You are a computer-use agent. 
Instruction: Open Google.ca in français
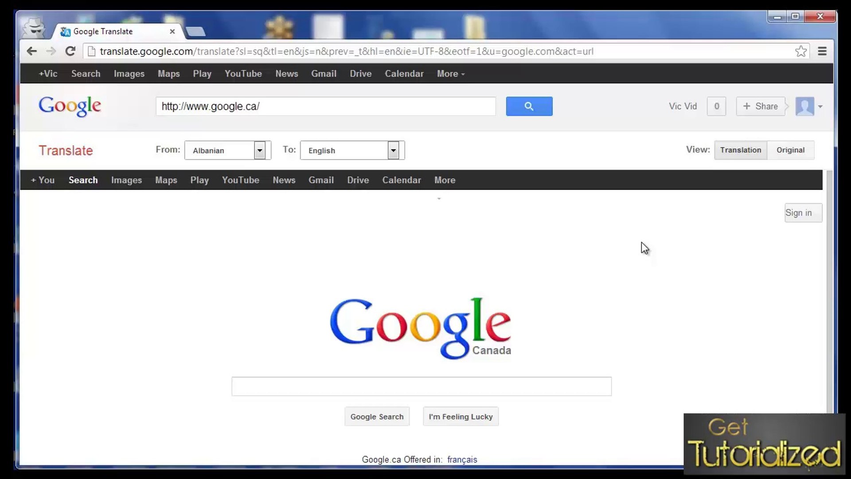click(462, 459)
